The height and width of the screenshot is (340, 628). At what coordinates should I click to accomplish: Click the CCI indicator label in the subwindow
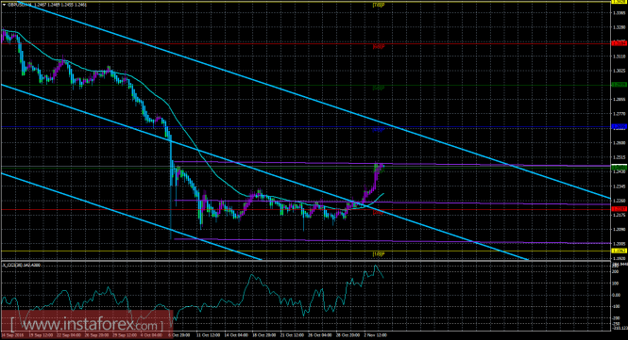pyautogui.click(x=22, y=265)
